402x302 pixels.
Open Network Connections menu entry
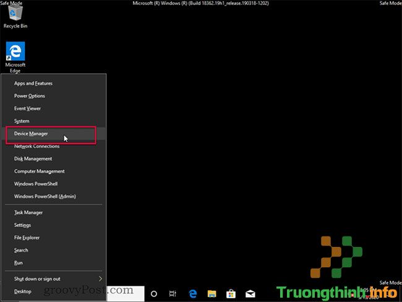click(54, 146)
